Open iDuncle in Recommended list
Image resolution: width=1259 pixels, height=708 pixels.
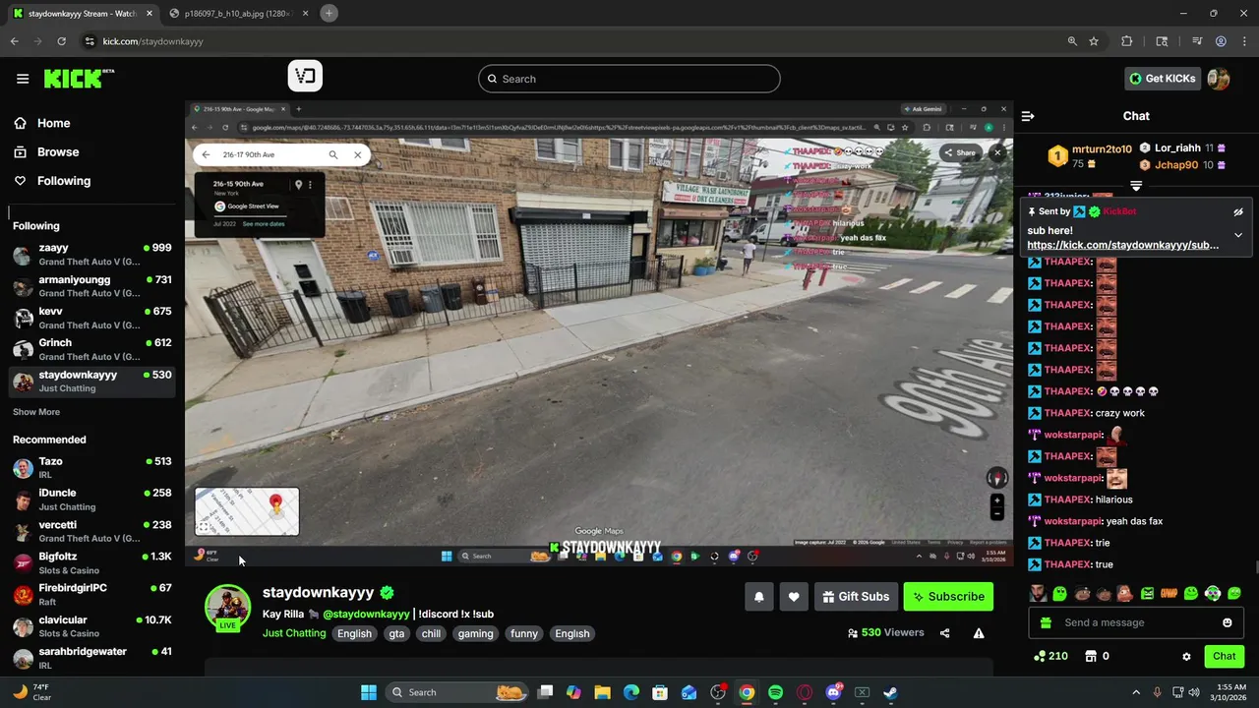(92, 500)
